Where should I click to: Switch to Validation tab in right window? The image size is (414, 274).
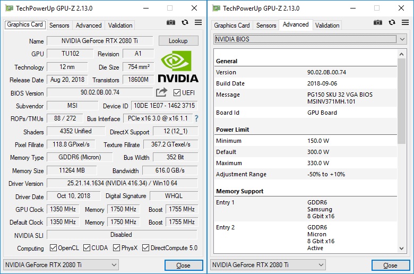click(x=327, y=25)
